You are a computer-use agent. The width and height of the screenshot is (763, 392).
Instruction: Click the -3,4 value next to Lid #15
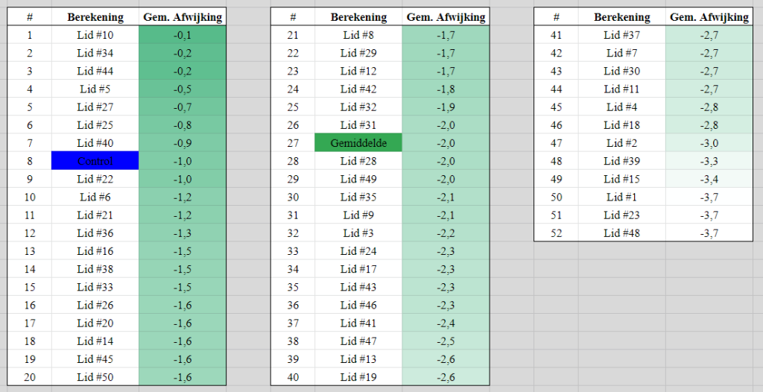click(709, 179)
